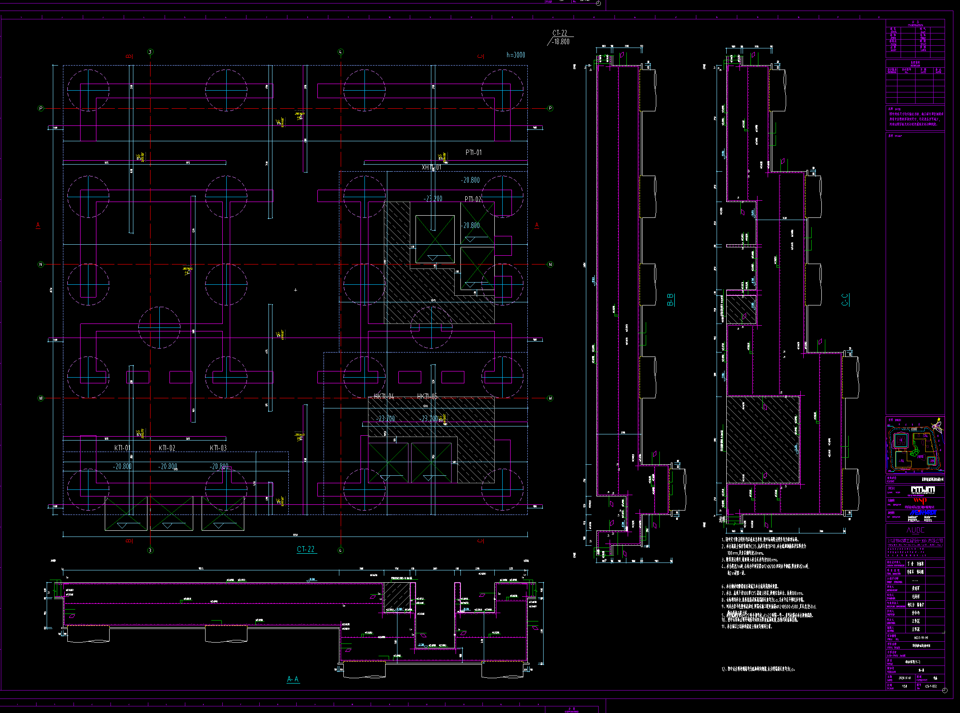Image resolution: width=960 pixels, height=713 pixels.
Task: Click the -18.800 elevation text
Action: 561,41
